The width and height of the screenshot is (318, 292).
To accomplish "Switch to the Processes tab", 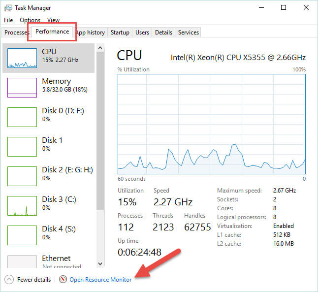I will pos(16,32).
